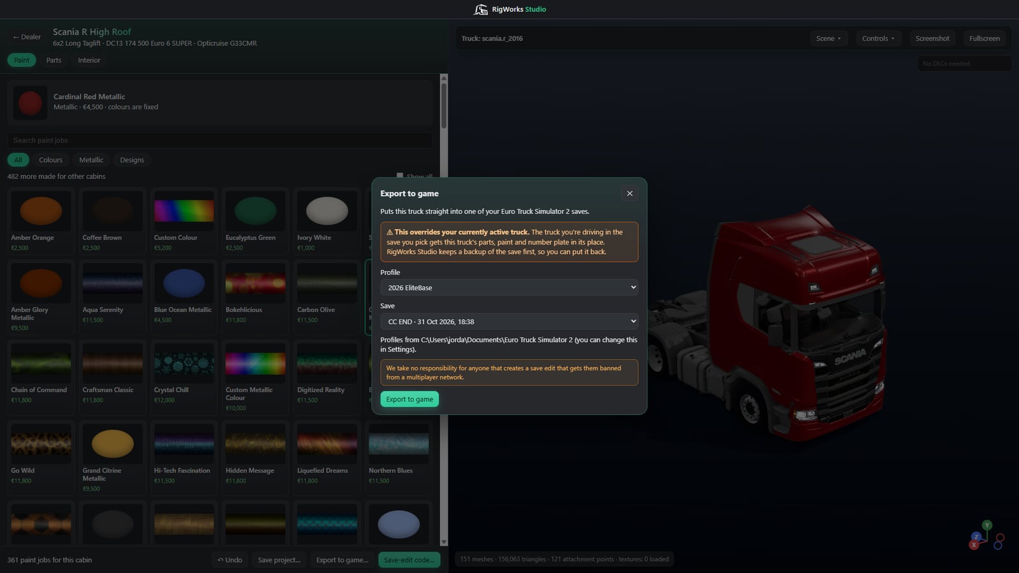Open the Scene dropdown menu
The height and width of the screenshot is (573, 1019).
[x=829, y=38]
